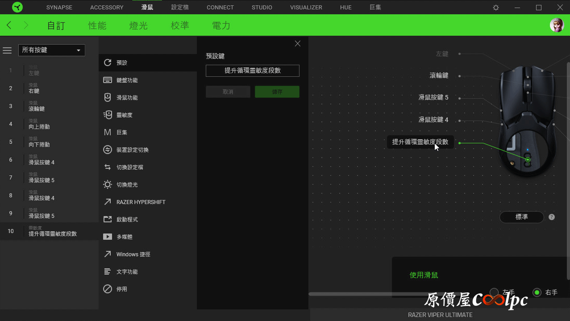The width and height of the screenshot is (570, 321).
Task: Select the 多媒體 multimedia category
Action: (x=148, y=237)
